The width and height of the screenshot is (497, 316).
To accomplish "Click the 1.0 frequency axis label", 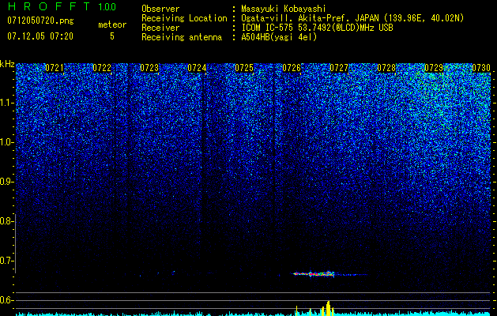I will click(6, 142).
